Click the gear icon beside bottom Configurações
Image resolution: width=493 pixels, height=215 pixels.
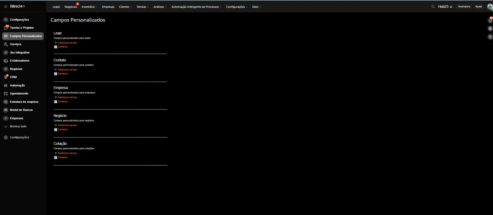point(6,137)
